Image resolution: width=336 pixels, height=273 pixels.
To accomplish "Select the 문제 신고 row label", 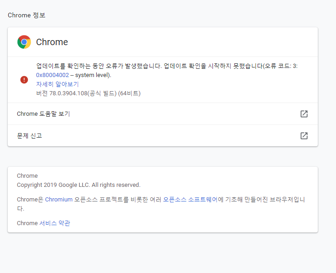I will click(29, 136).
